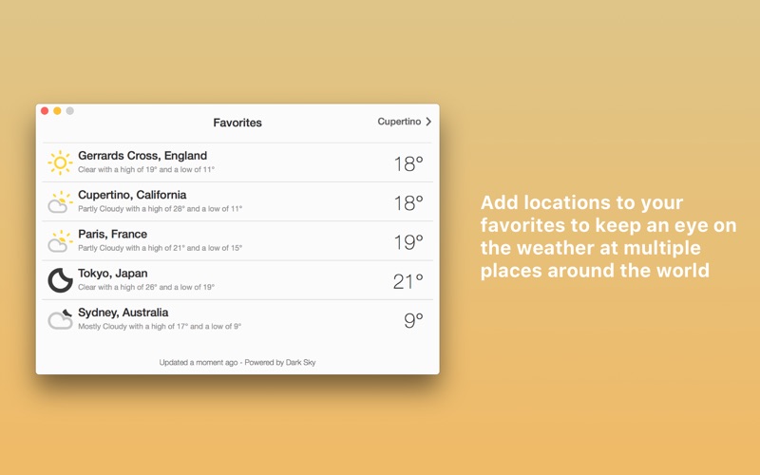
Task: Click the moon icon for Tokyo
Action: [x=60, y=280]
